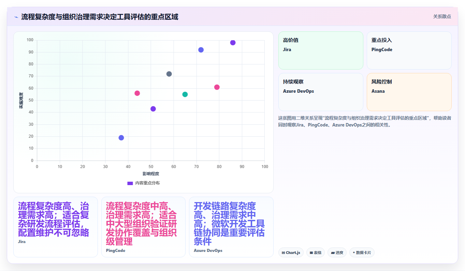Click the Azure DevOps label under the blue summary
Viewport: 465px width, 271px height.
208,251
